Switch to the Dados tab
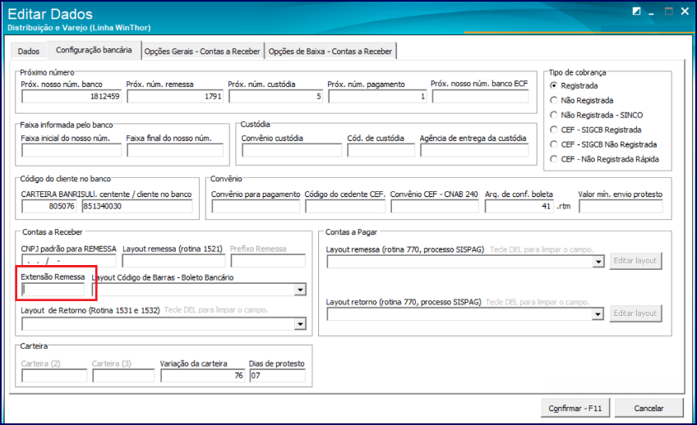Image resolution: width=697 pixels, height=425 pixels. tap(29, 51)
